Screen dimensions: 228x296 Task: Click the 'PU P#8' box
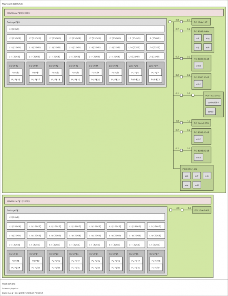(16, 261)
